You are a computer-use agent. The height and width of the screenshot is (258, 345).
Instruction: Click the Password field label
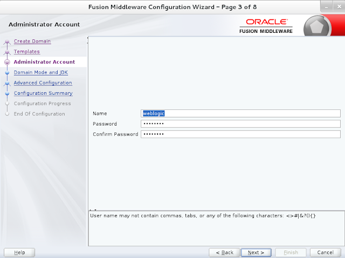(x=105, y=124)
